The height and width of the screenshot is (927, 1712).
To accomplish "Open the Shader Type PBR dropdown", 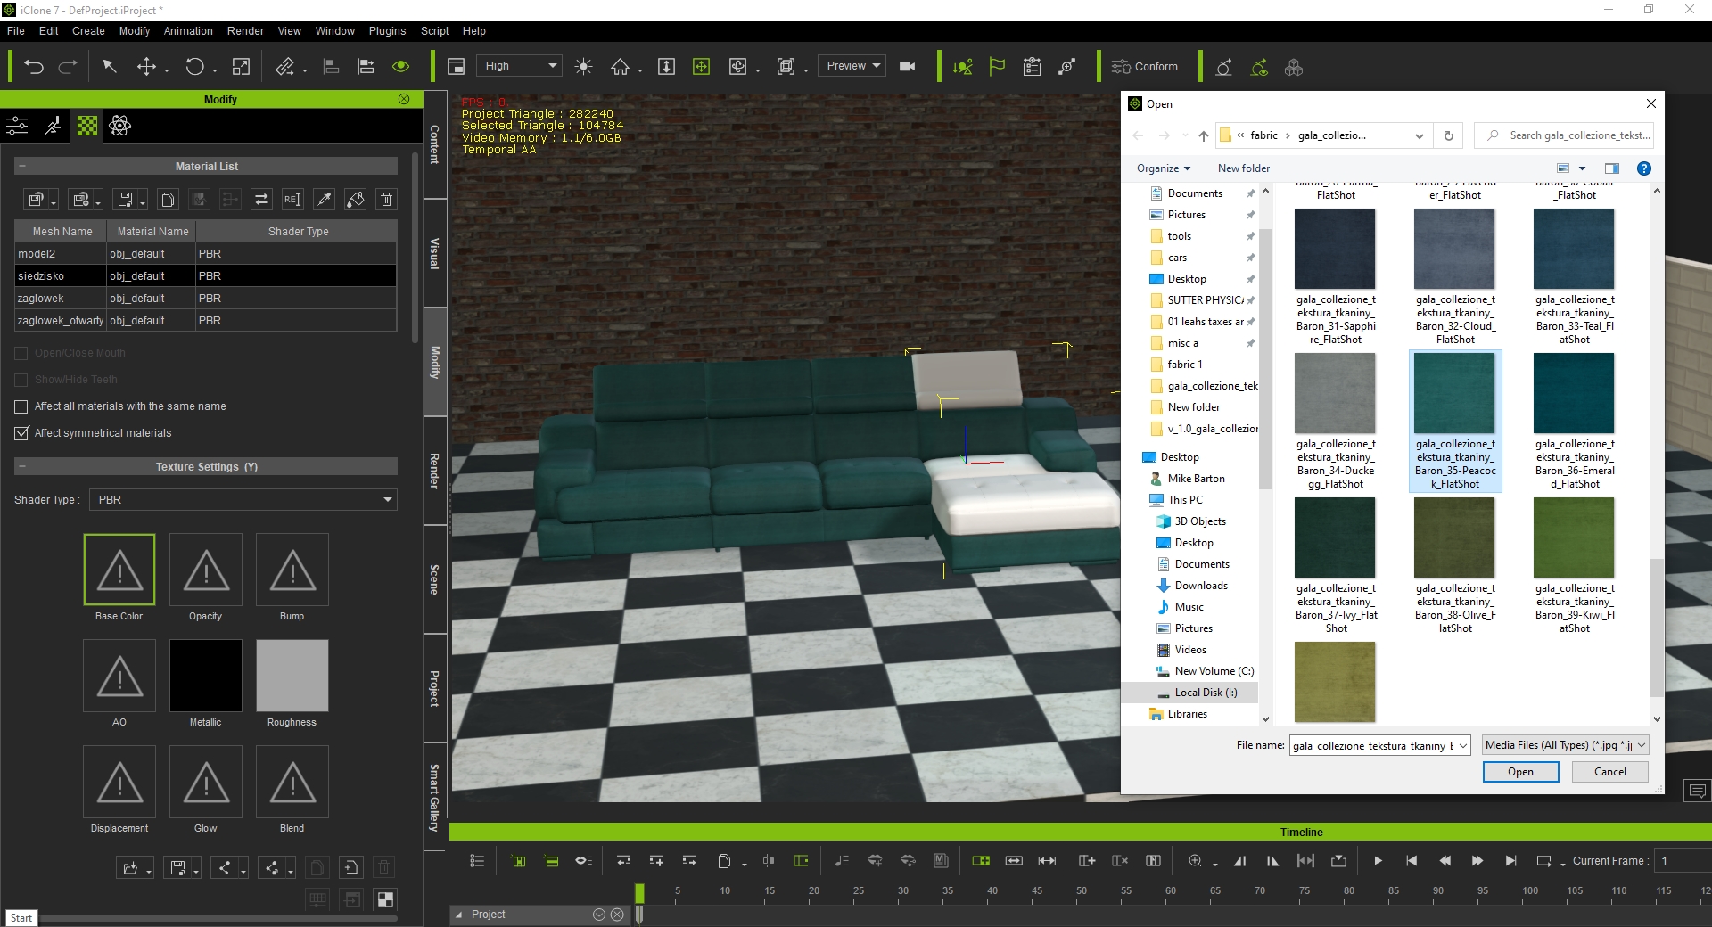I will [243, 500].
